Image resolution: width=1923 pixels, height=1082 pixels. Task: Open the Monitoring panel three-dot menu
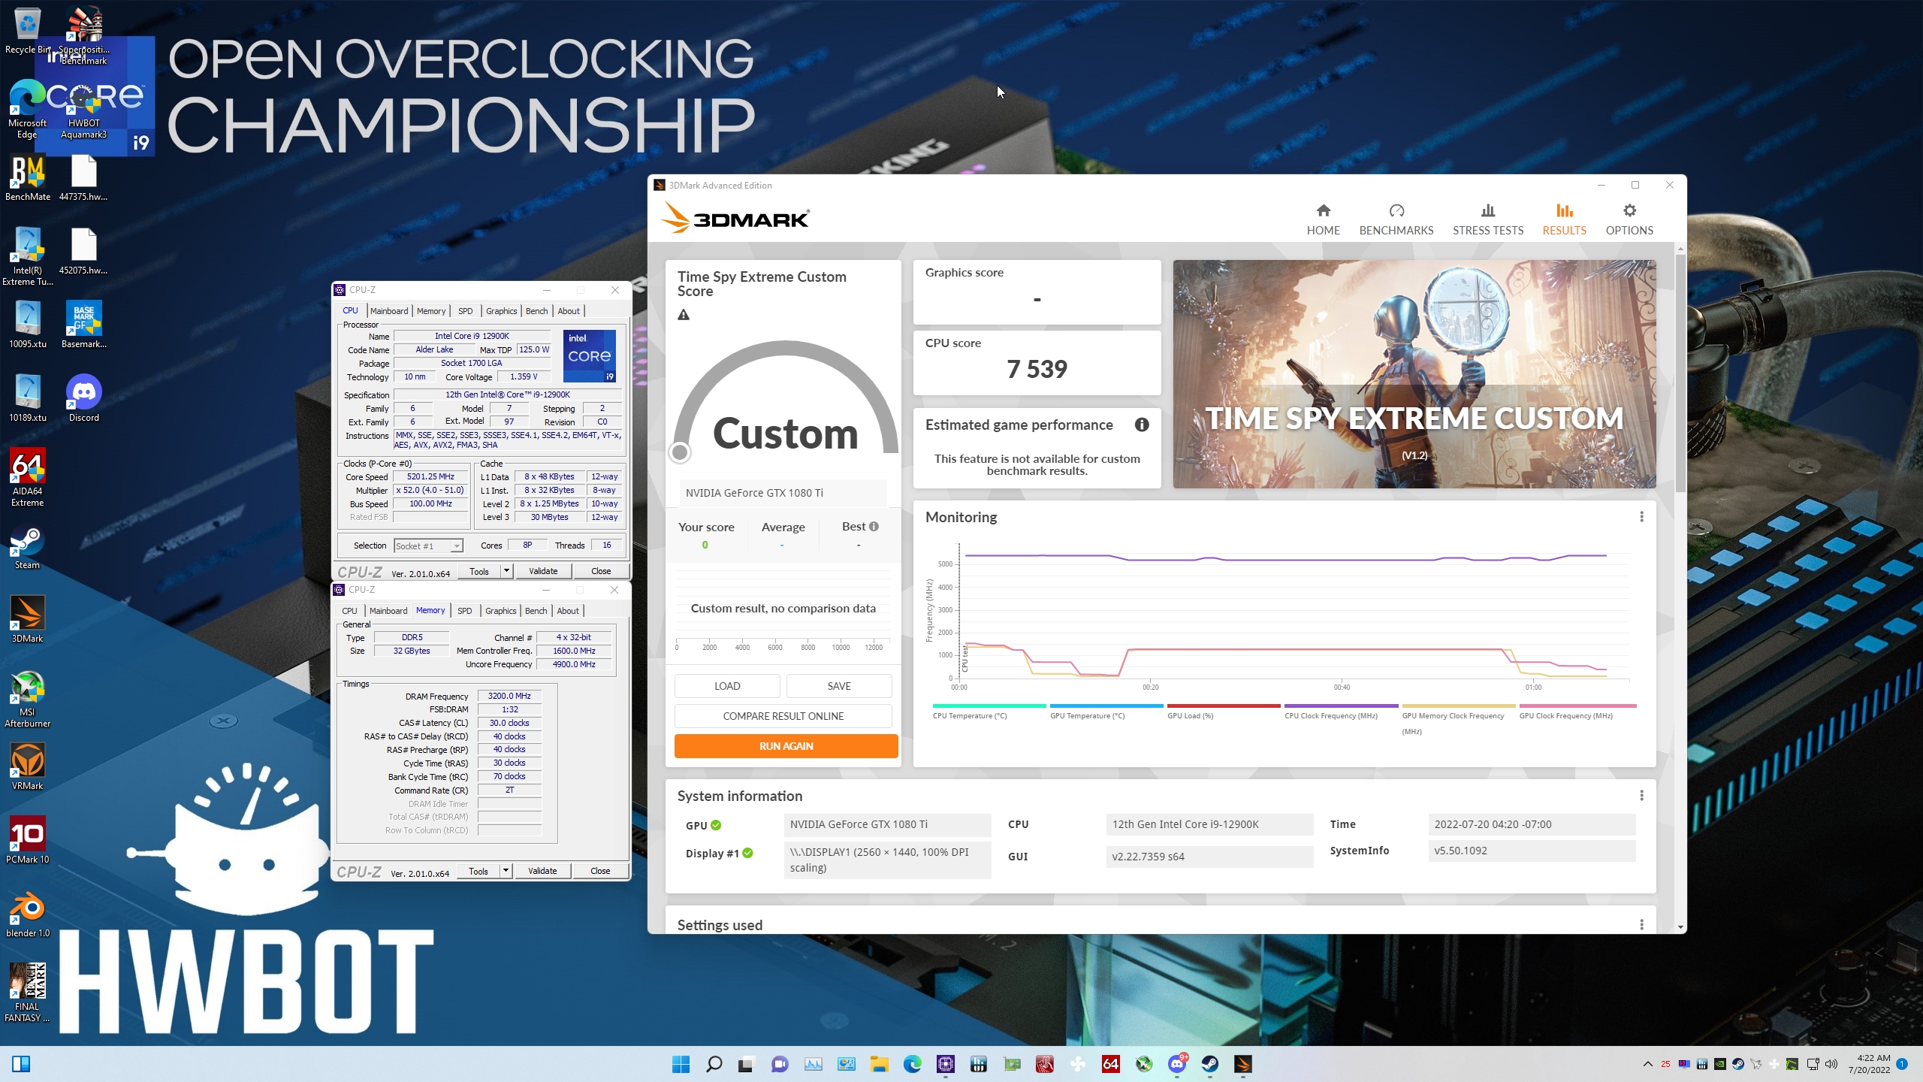coord(1641,517)
